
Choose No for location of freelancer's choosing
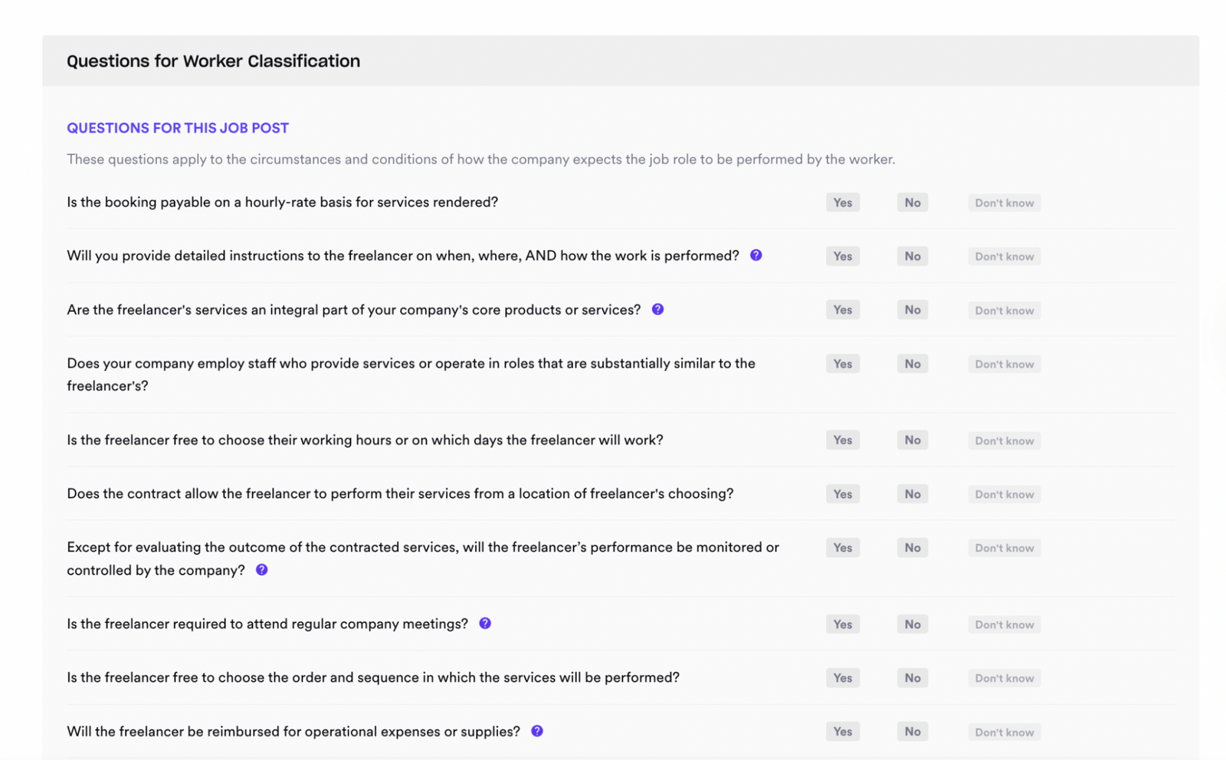[x=912, y=493]
